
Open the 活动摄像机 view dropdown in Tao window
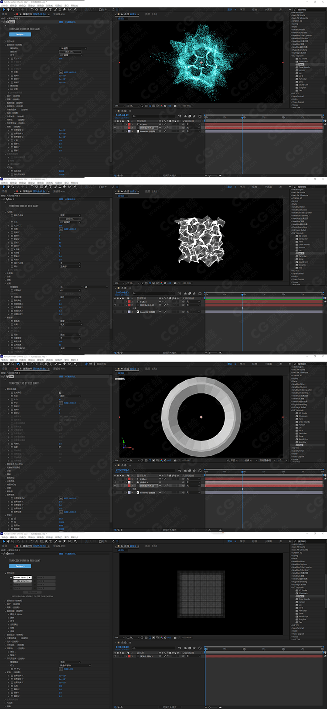tap(268, 460)
